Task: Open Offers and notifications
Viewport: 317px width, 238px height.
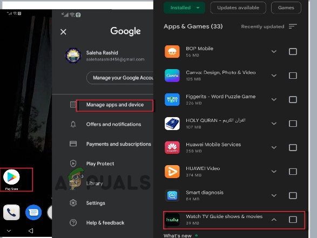Action: (113, 124)
